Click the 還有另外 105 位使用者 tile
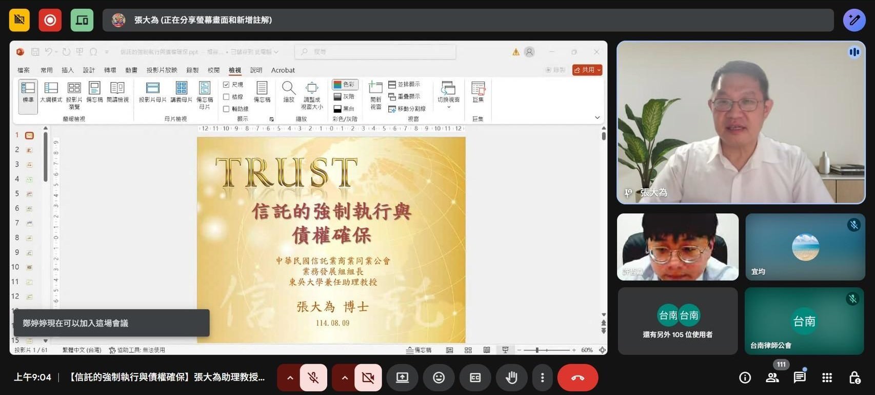Screen dimensions: 875x395 pos(677,321)
